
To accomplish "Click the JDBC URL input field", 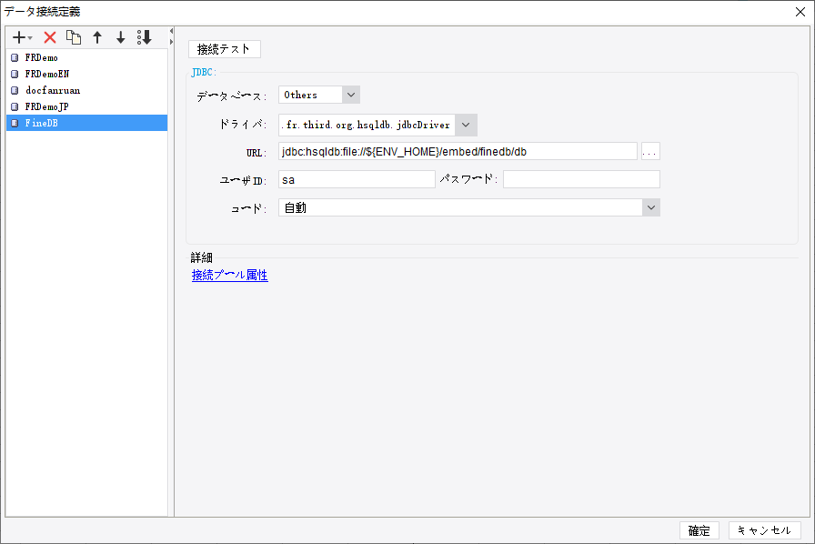I will tap(455, 151).
